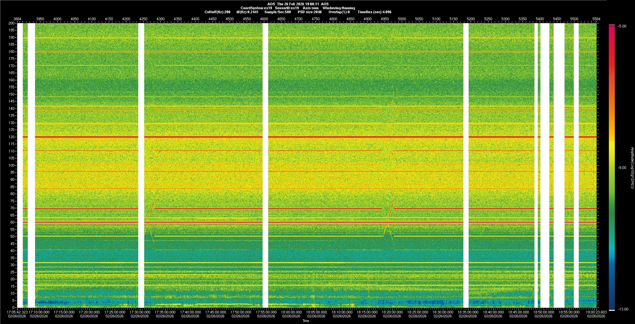Select the Windowing:Hanning header text

(339, 8)
